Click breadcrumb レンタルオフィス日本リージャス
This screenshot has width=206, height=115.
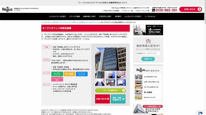click(x=53, y=22)
